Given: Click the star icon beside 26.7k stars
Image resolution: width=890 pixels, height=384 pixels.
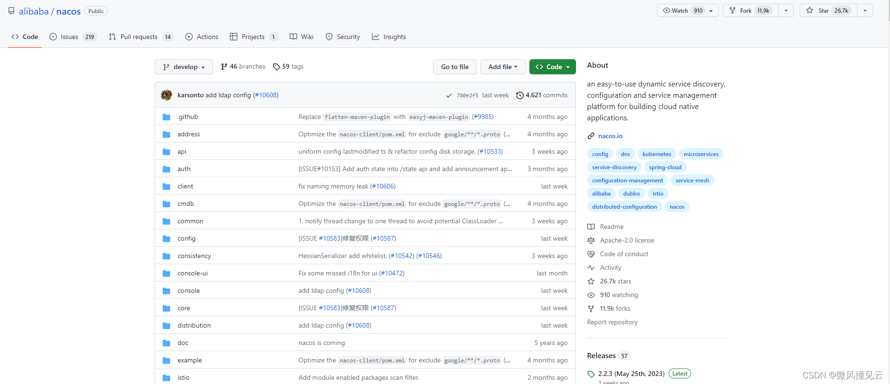Looking at the screenshot, I should (591, 282).
